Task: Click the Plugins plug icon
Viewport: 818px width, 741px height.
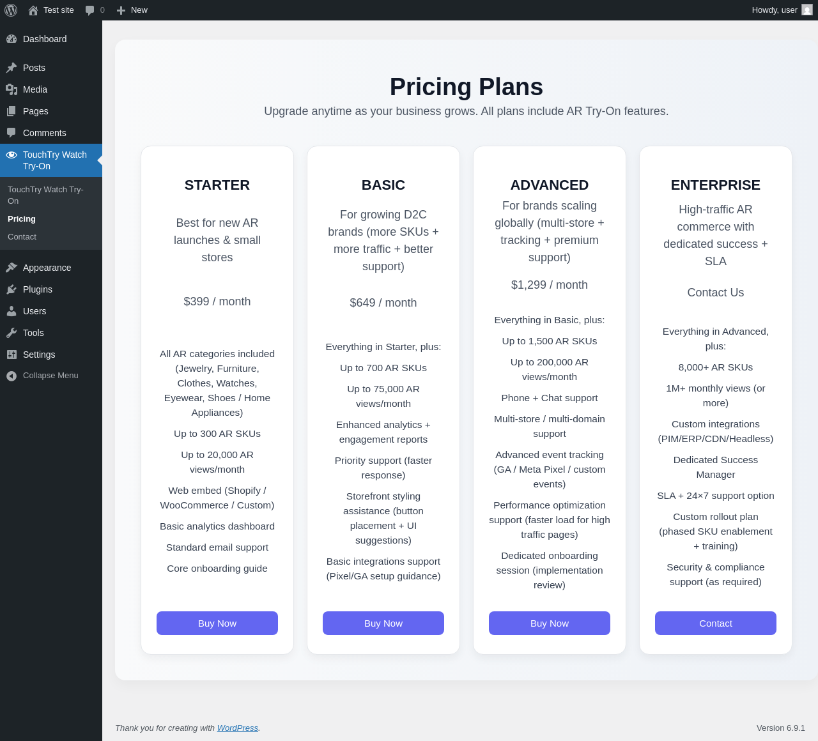Action: (12, 289)
